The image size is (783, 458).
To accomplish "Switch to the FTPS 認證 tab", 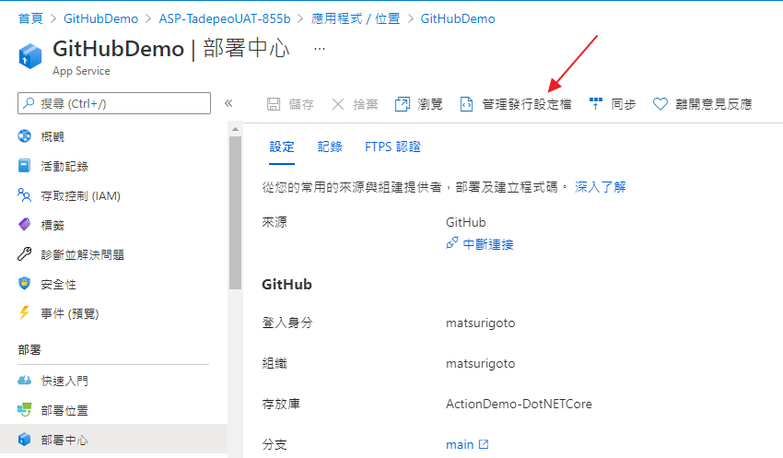I will click(392, 147).
